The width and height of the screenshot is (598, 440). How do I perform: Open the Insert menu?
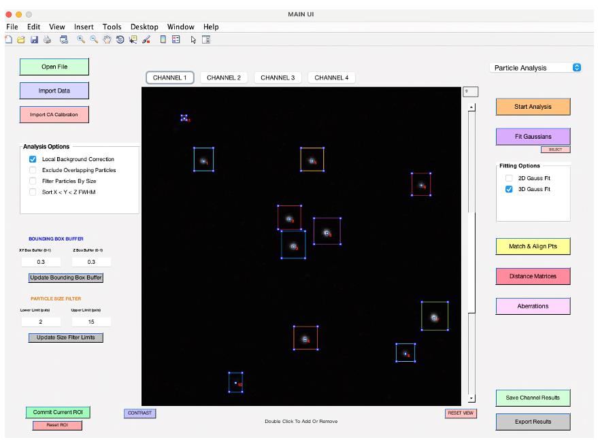click(84, 27)
